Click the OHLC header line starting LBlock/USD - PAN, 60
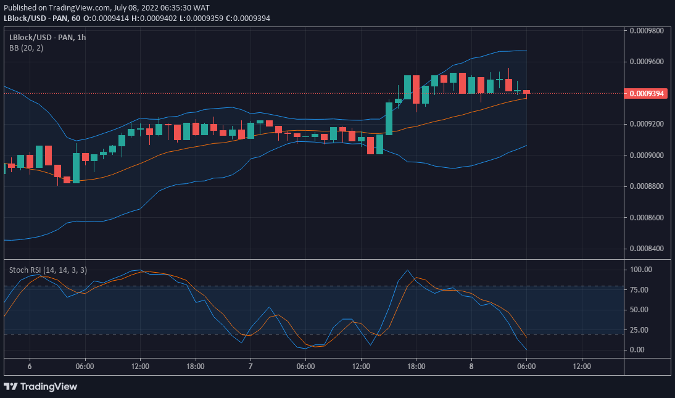Screen dimensions: 675x398 [x=137, y=18]
